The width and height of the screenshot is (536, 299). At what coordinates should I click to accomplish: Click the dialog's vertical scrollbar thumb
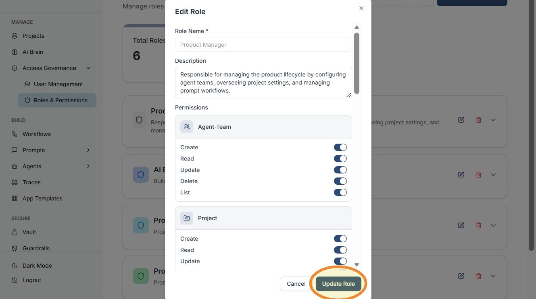pos(357,63)
